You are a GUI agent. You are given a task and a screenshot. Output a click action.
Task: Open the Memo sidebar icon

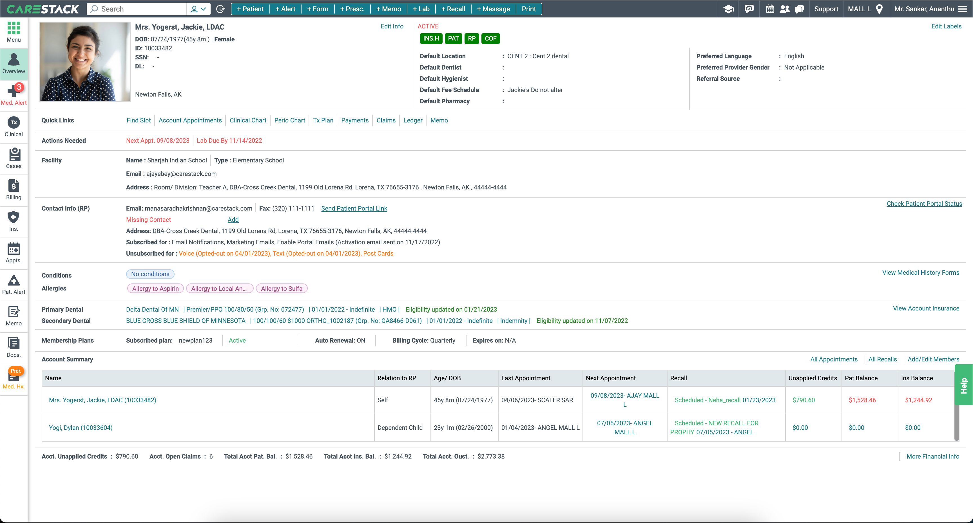click(x=14, y=316)
